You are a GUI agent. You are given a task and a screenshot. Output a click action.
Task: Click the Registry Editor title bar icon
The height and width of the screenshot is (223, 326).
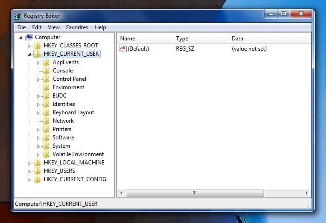click(x=18, y=16)
